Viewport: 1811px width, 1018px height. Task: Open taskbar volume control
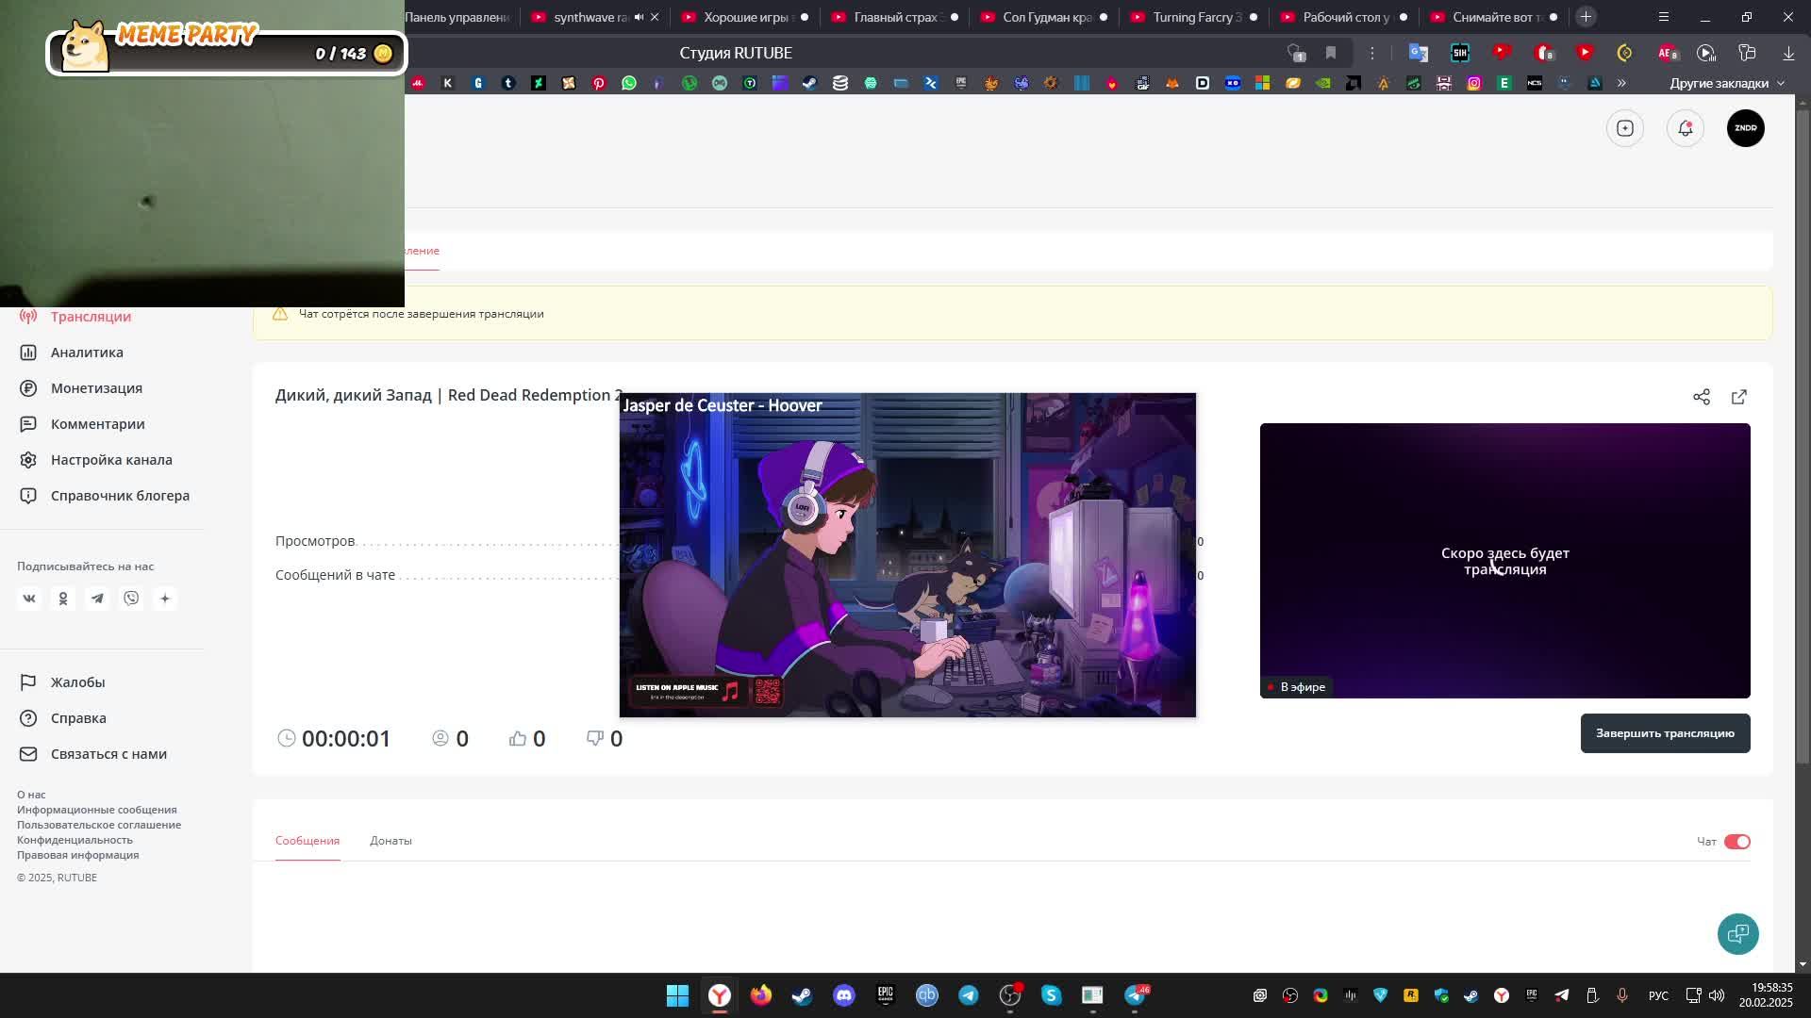pos(1717,995)
